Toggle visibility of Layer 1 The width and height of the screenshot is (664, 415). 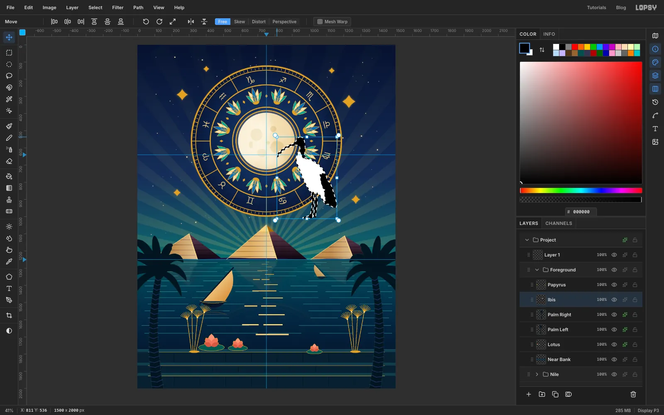614,255
